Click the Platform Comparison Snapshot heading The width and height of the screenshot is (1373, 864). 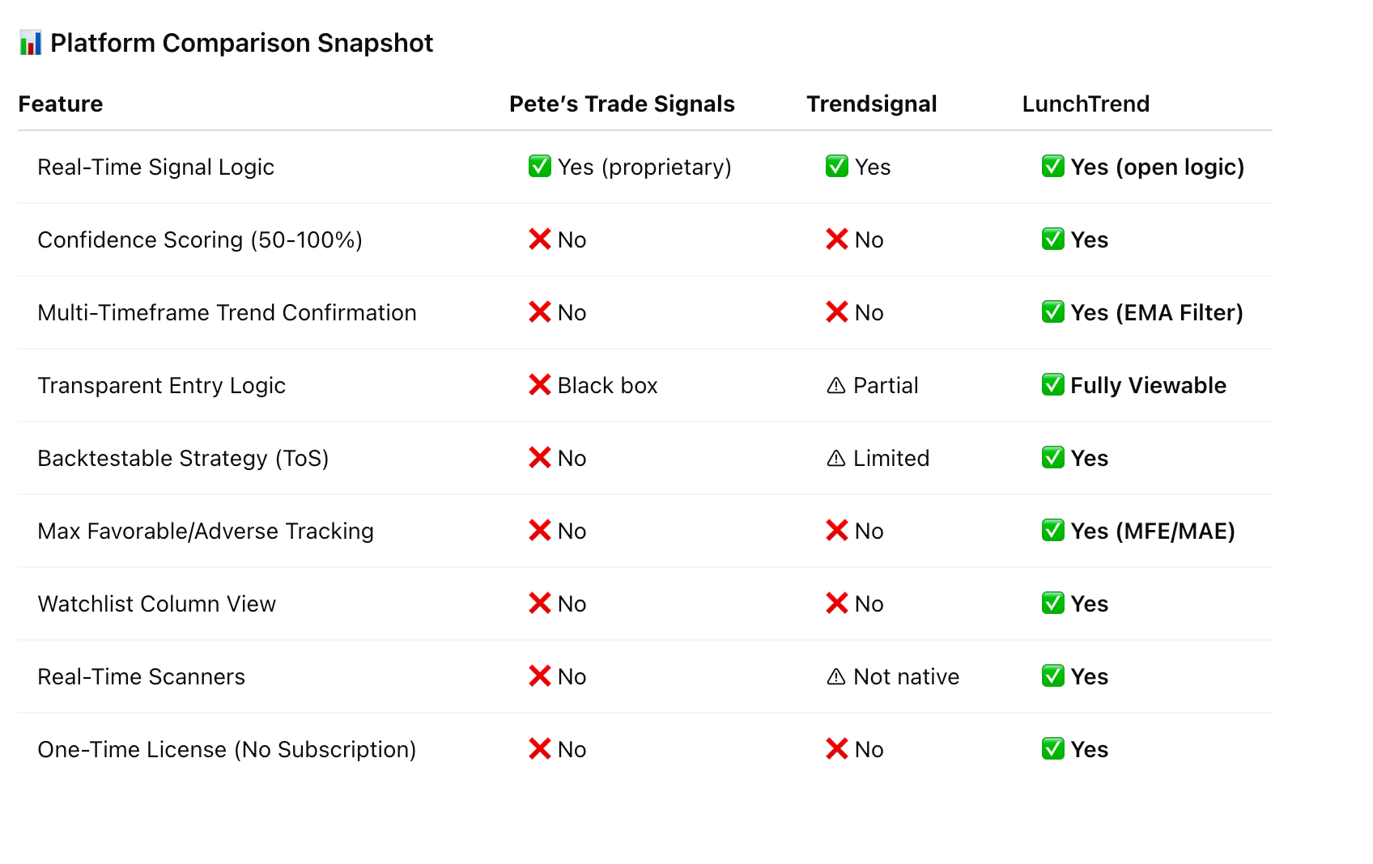coord(242,43)
